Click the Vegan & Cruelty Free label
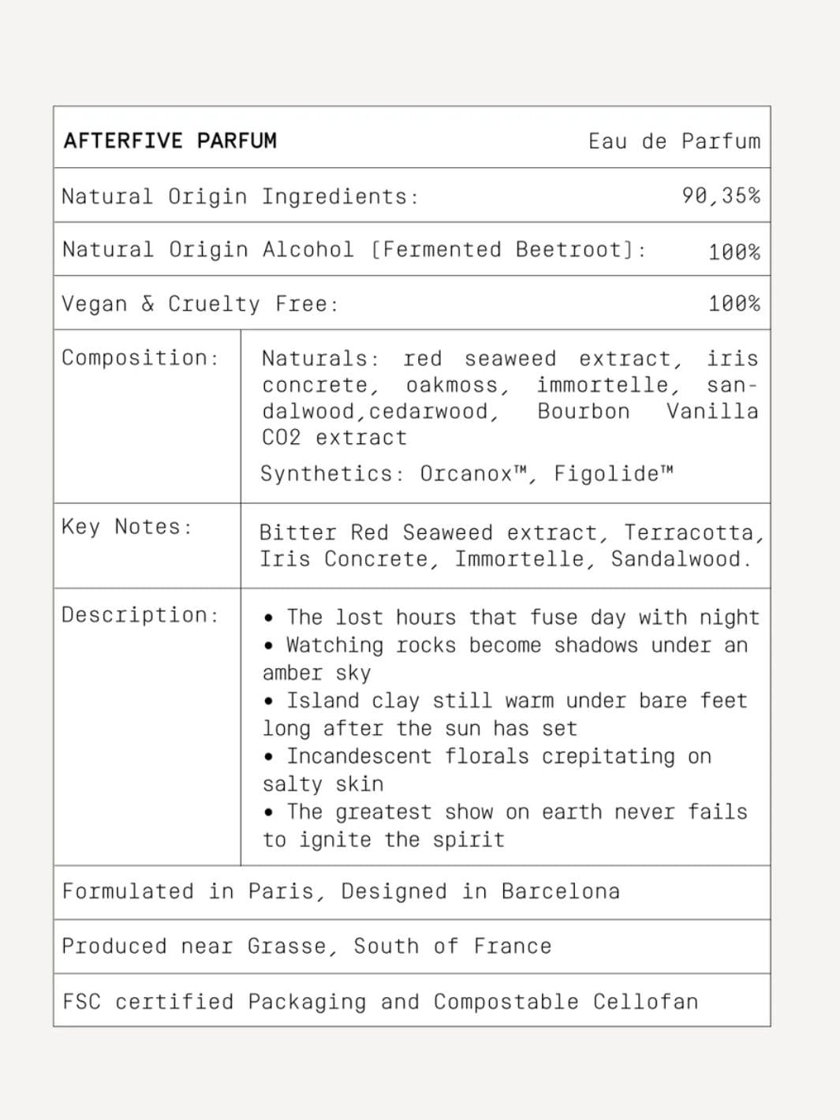 [200, 304]
